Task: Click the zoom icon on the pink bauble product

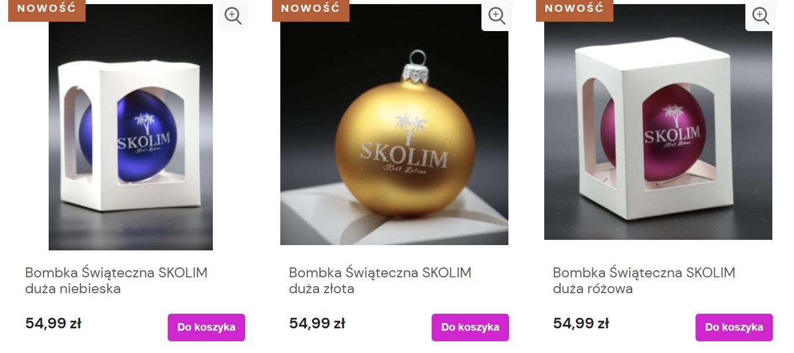Action: 761,16
